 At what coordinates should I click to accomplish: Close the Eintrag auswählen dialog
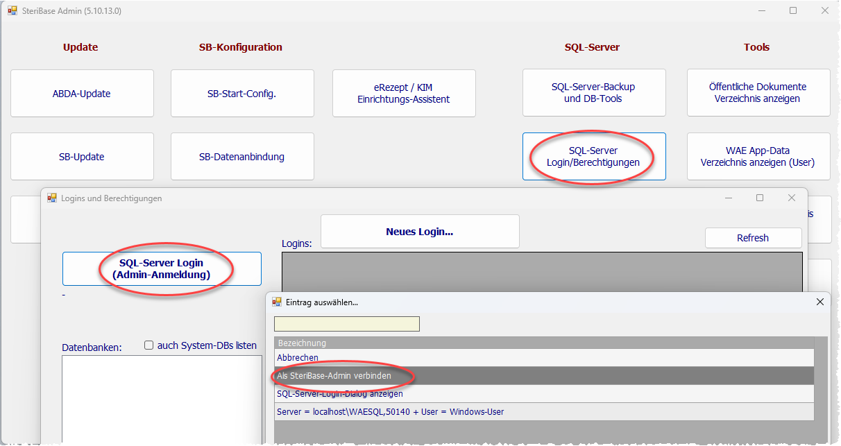(x=819, y=302)
